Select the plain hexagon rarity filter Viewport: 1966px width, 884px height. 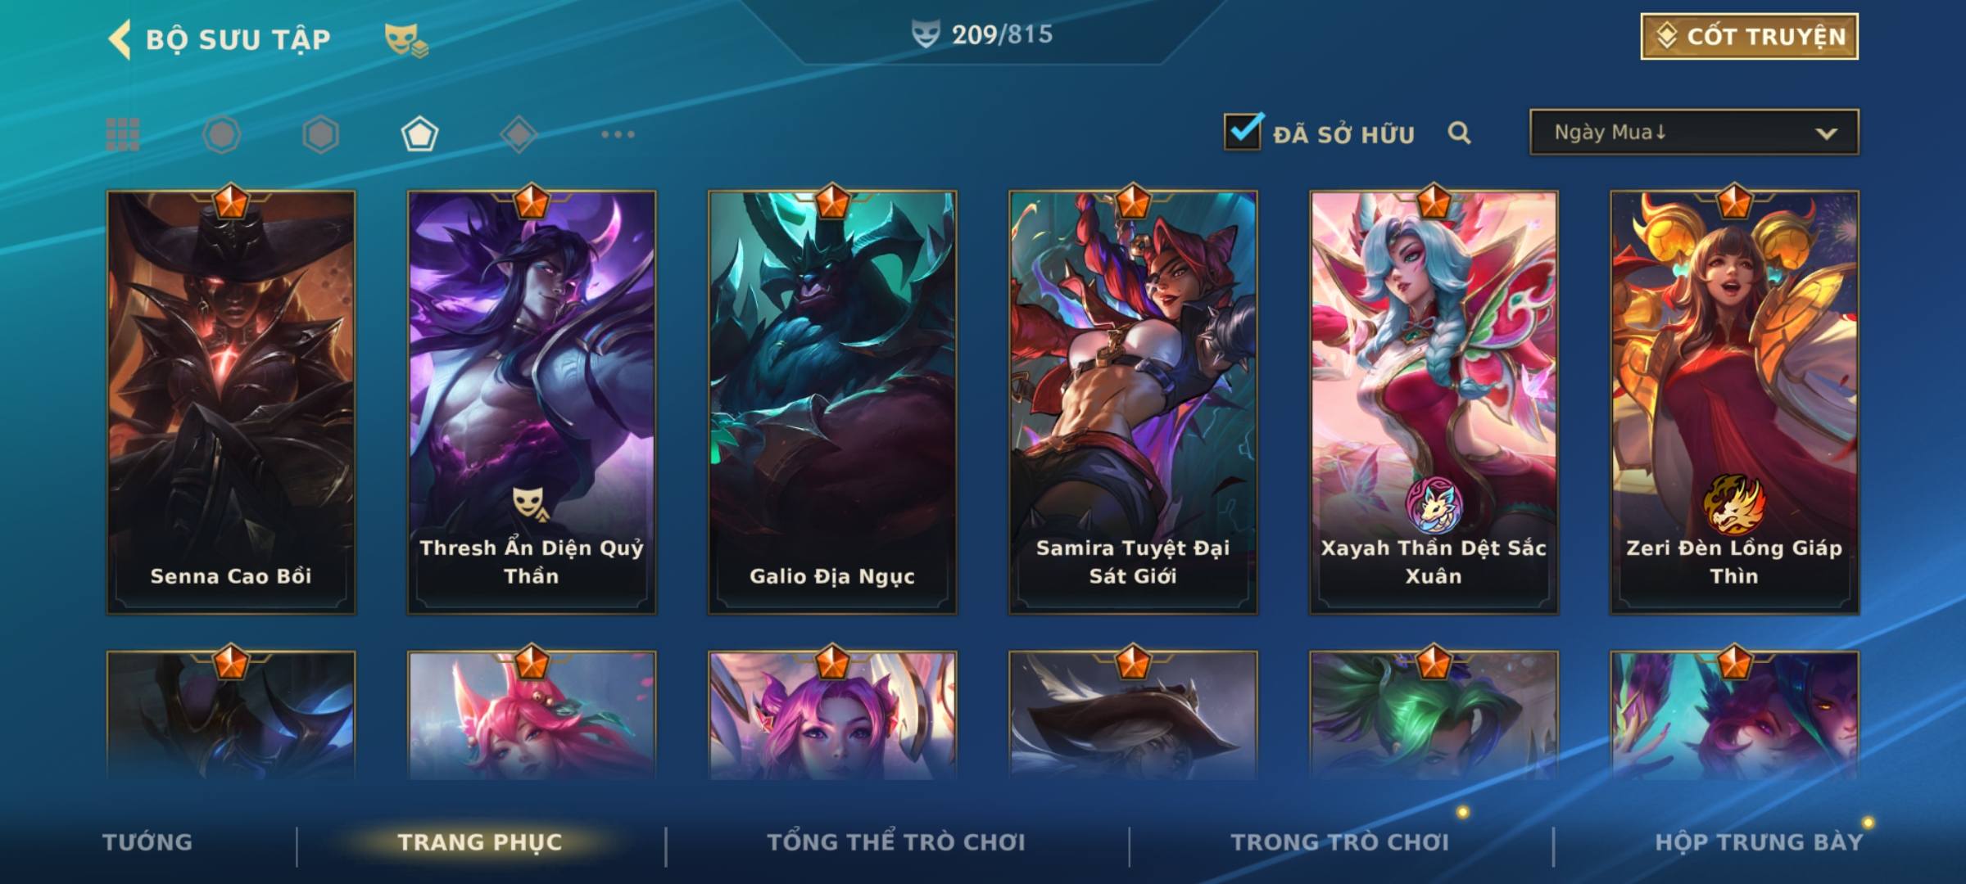click(320, 134)
